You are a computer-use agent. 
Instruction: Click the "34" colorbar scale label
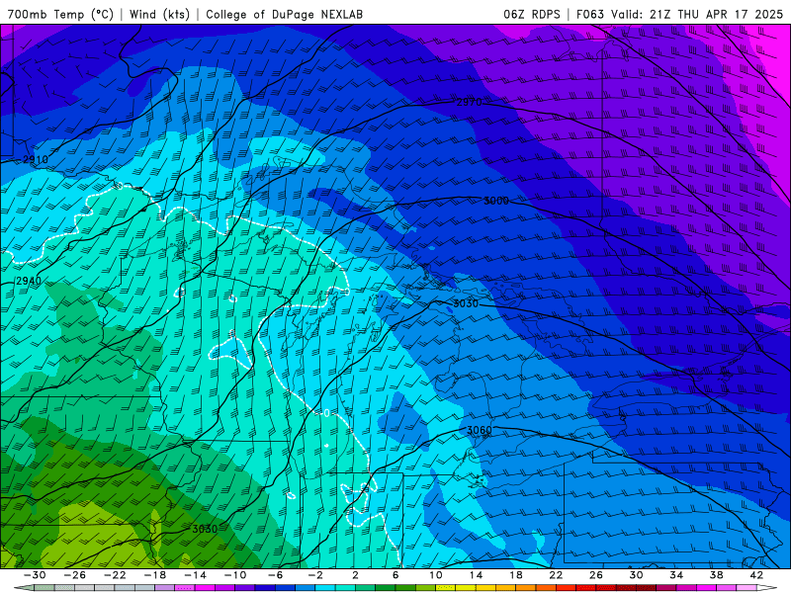click(x=676, y=575)
